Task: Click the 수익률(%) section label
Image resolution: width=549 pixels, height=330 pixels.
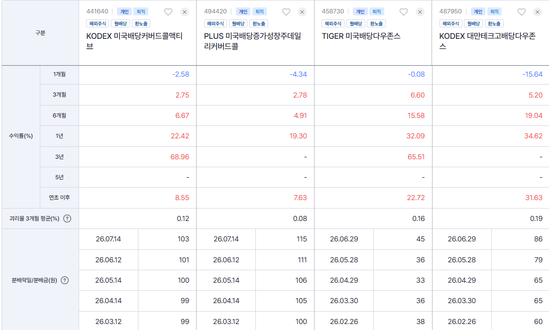Action: point(21,136)
